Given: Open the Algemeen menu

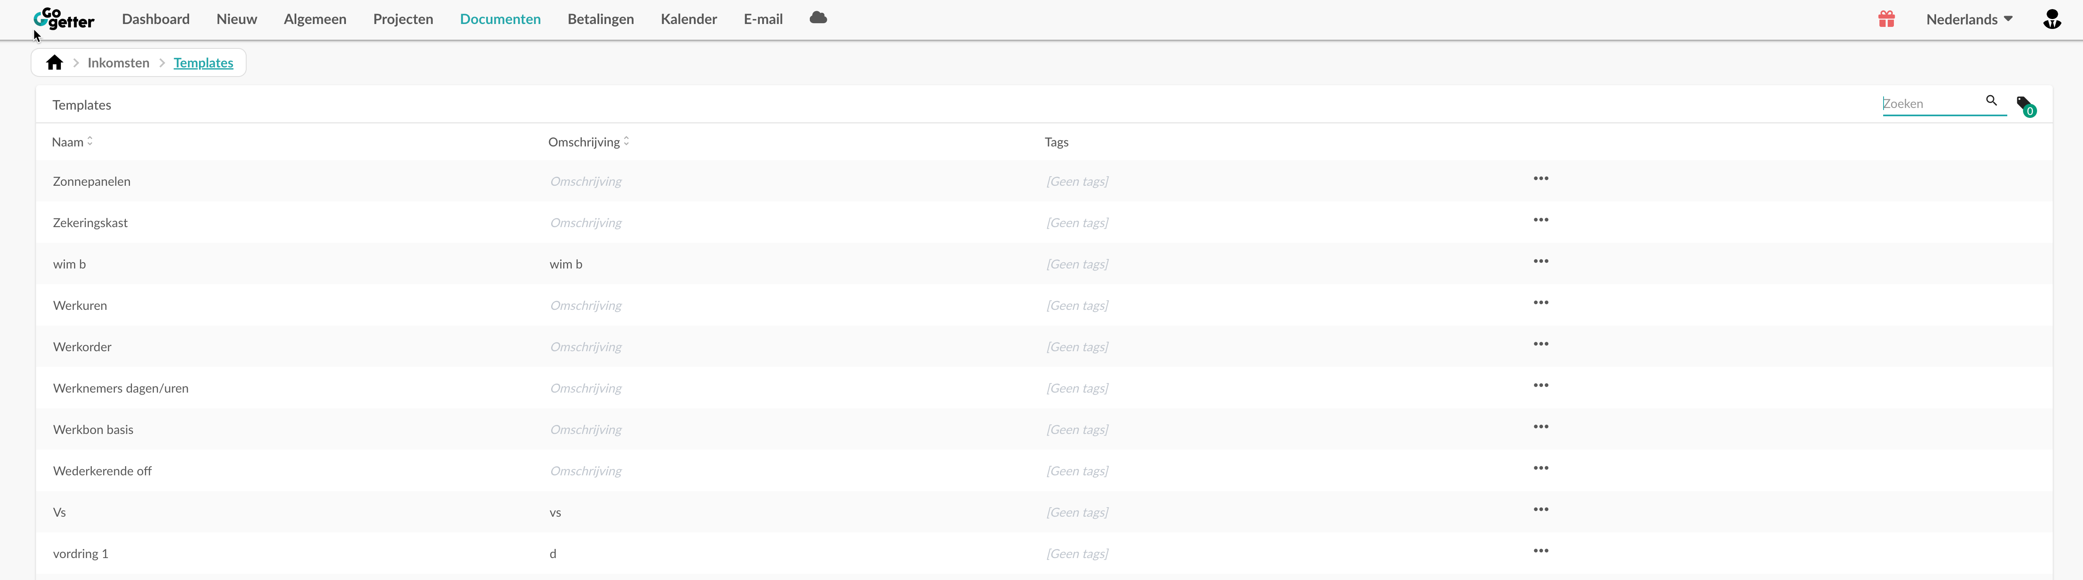Looking at the screenshot, I should [x=315, y=19].
